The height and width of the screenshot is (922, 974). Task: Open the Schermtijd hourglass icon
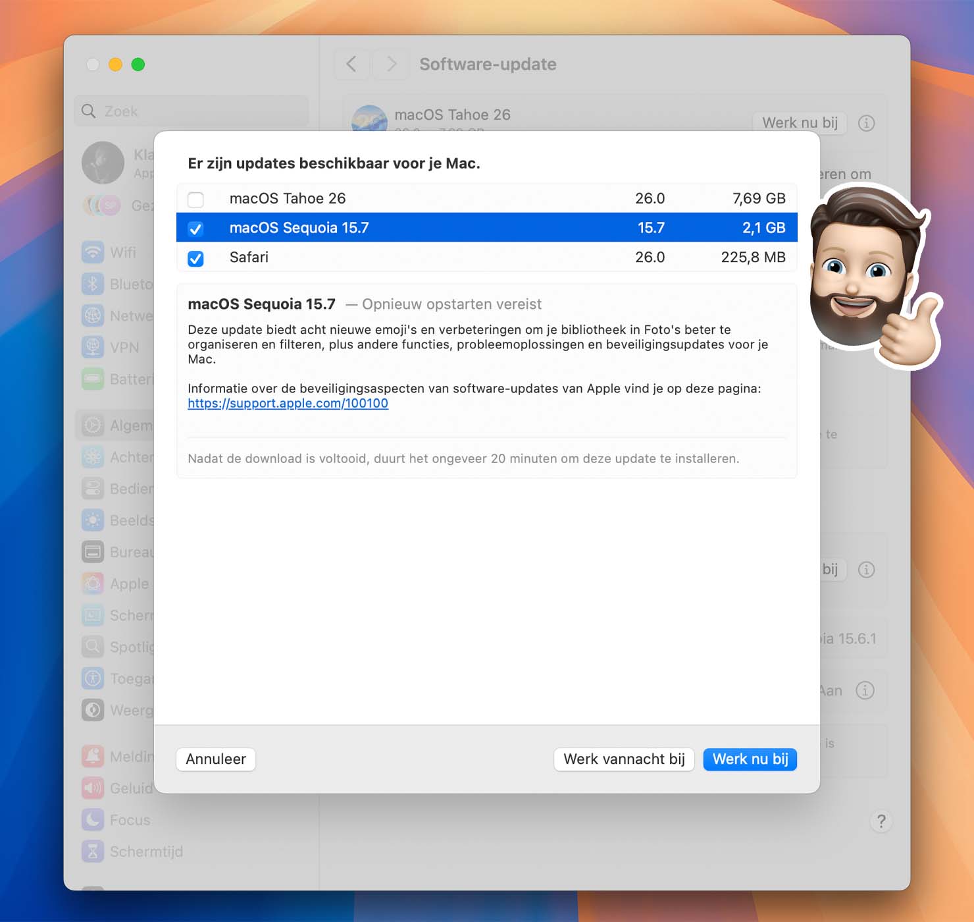(x=93, y=852)
